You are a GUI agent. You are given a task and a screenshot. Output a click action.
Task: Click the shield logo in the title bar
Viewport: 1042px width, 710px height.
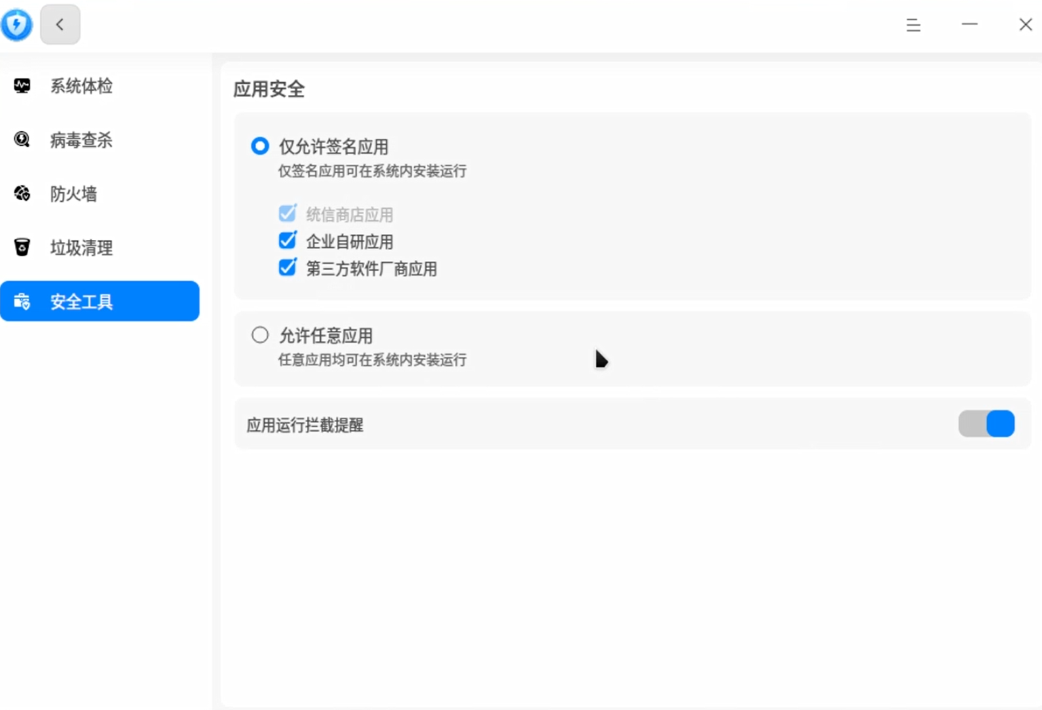[x=17, y=25]
